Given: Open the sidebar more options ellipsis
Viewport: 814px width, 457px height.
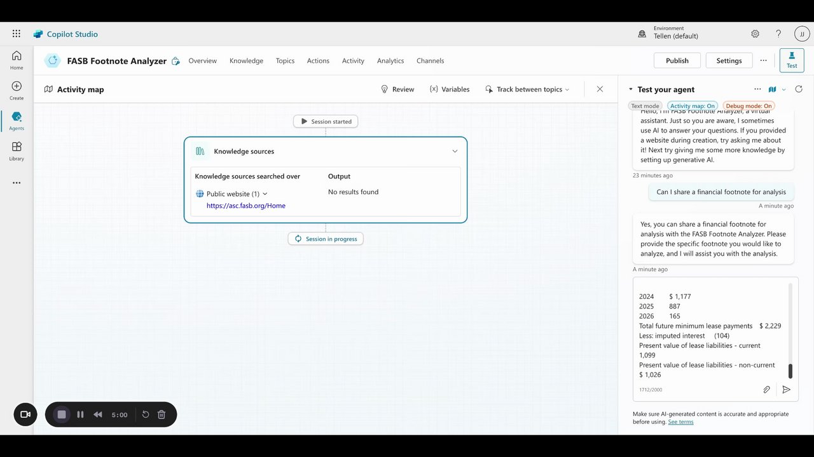Looking at the screenshot, I should tap(17, 183).
